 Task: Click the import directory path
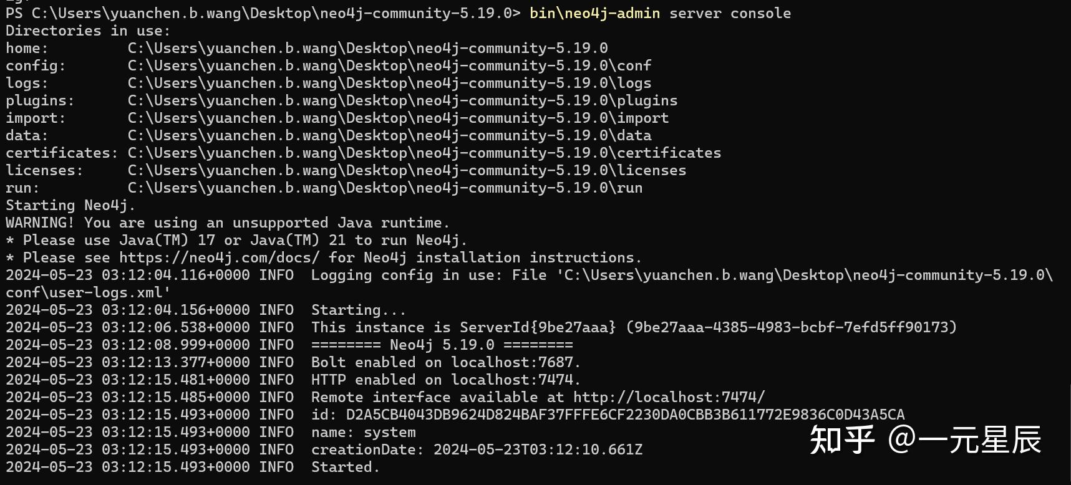pyautogui.click(x=398, y=118)
